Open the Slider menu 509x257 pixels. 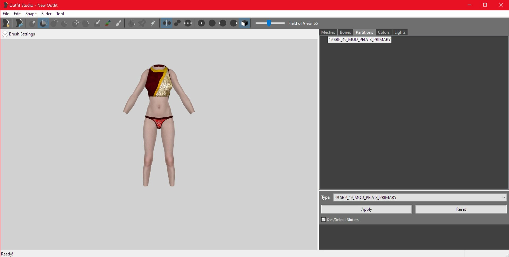coord(46,14)
